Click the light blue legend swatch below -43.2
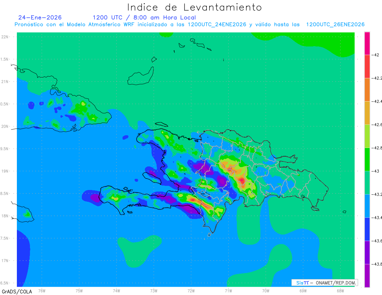 coord(367,206)
